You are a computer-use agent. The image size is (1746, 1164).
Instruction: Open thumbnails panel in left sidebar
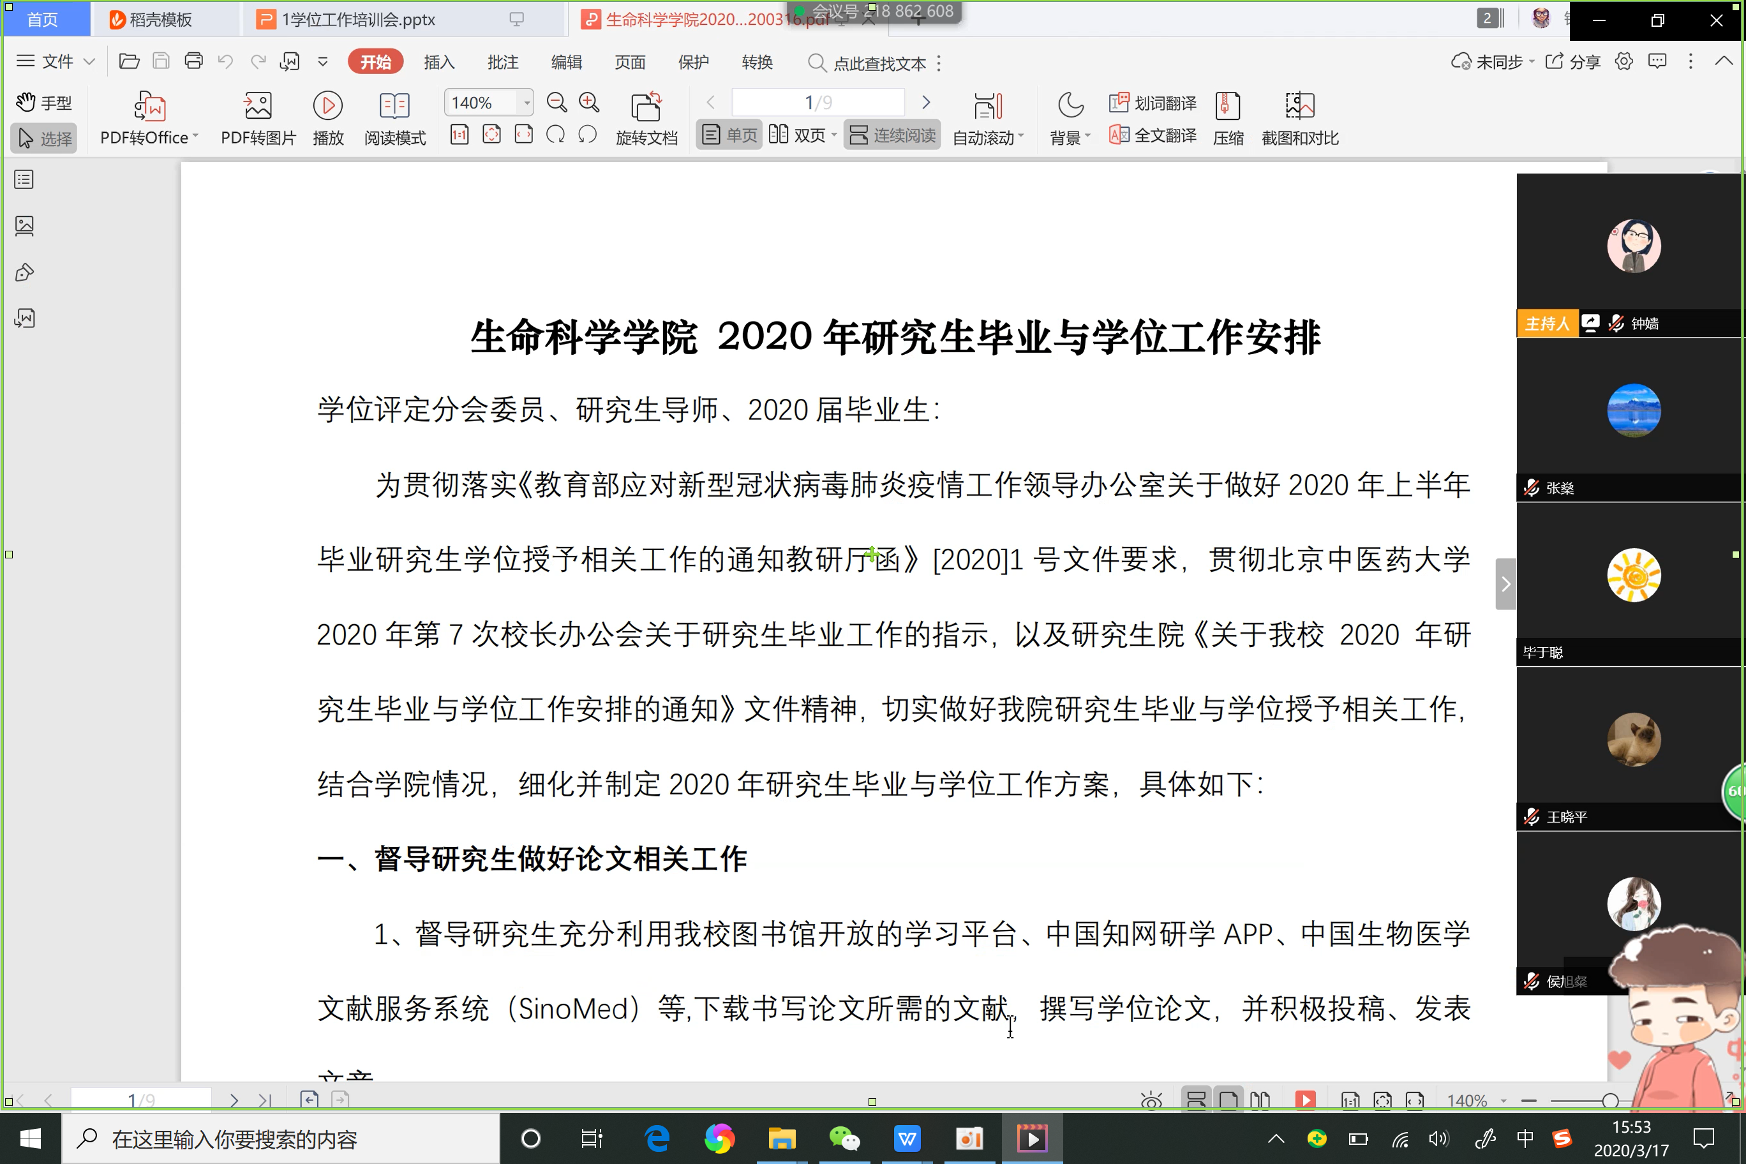(x=24, y=226)
